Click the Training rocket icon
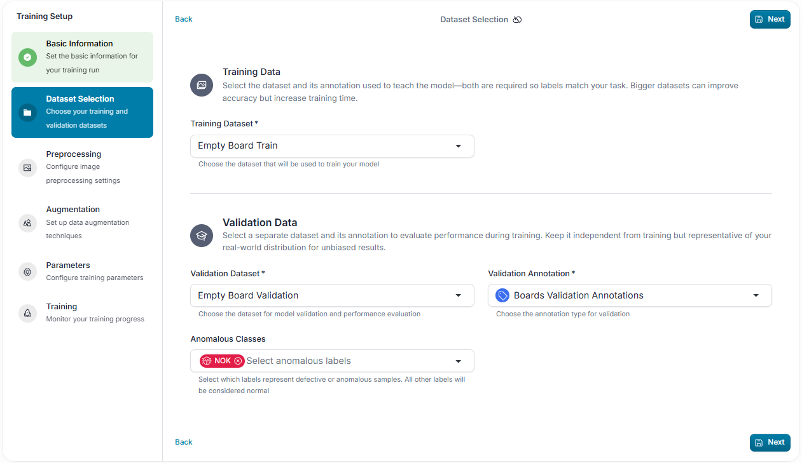 (x=27, y=313)
